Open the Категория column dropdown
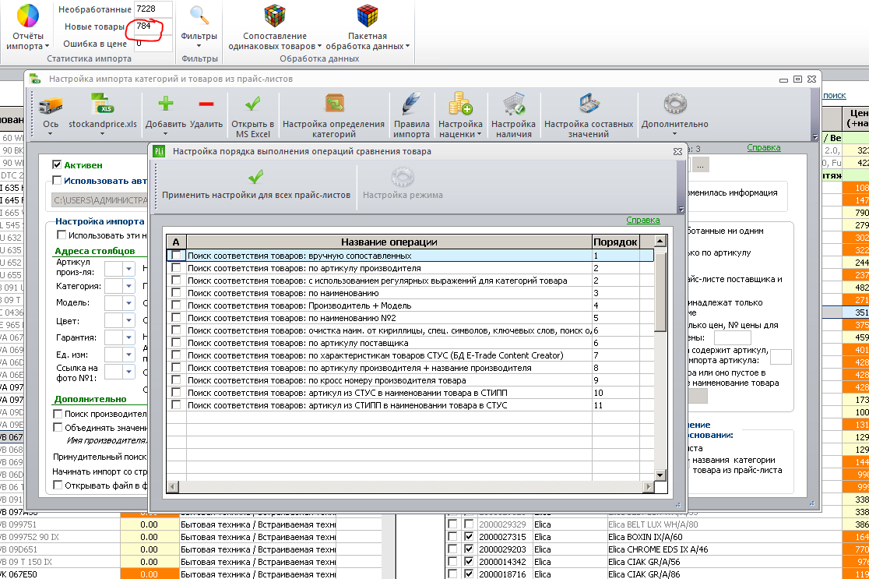869x579 pixels. [x=128, y=286]
